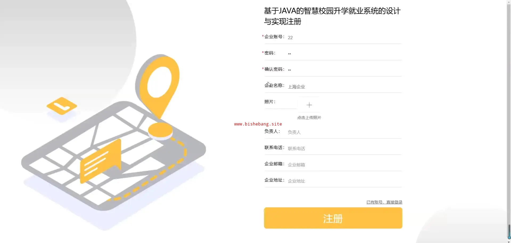The image size is (511, 243).
Task: Click the 企业邮箱 email input
Action: click(x=344, y=165)
